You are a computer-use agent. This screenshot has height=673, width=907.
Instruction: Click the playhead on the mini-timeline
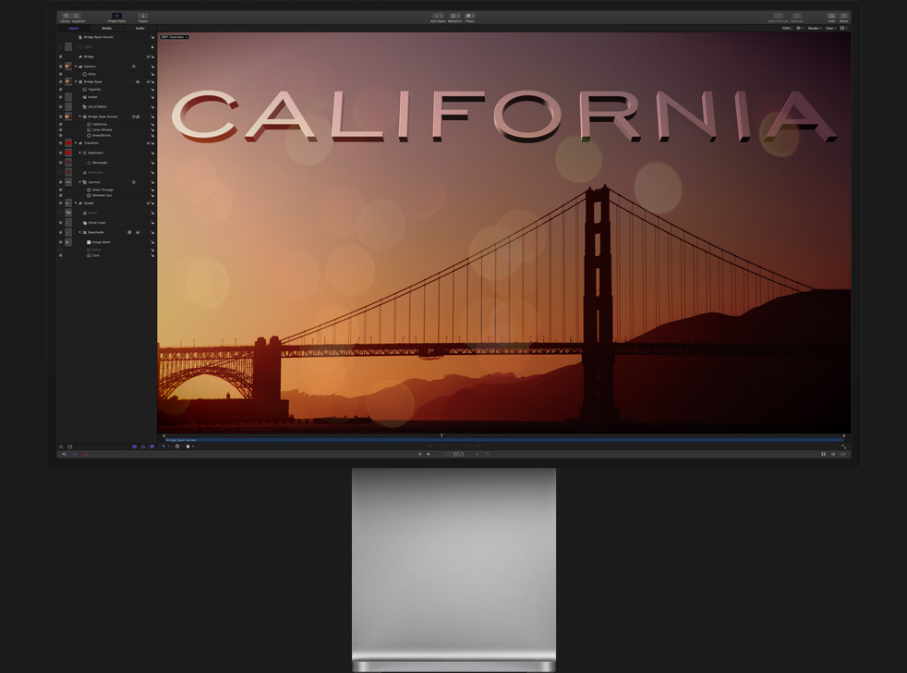(x=441, y=435)
